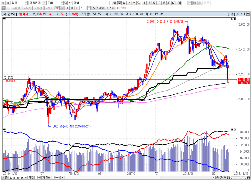The height and width of the screenshot is (180, 251).
Task: Select the hand pan tool icon
Action: pyautogui.click(x=225, y=178)
